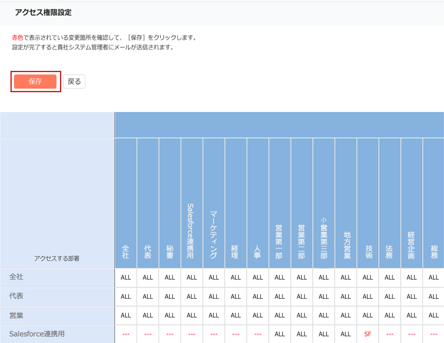Click red --- in Salesforce連携用 row, 法務 column
The height and width of the screenshot is (343, 444).
pos(390,334)
